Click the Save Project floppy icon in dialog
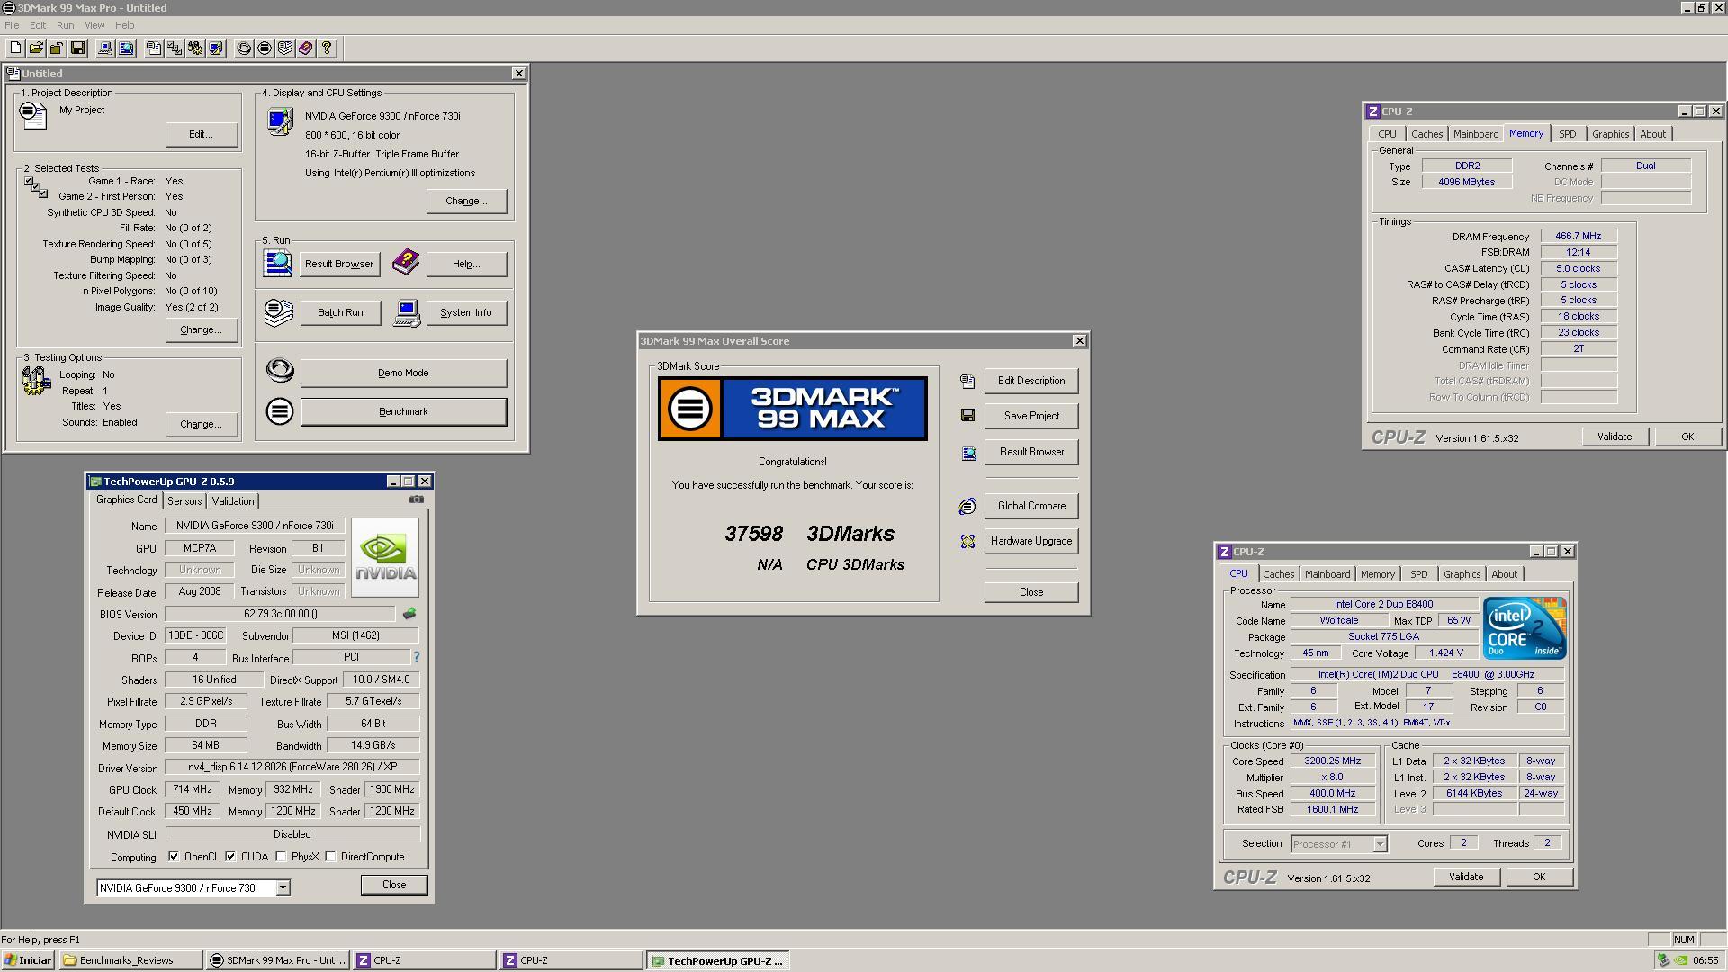This screenshot has height=972, width=1728. (967, 415)
